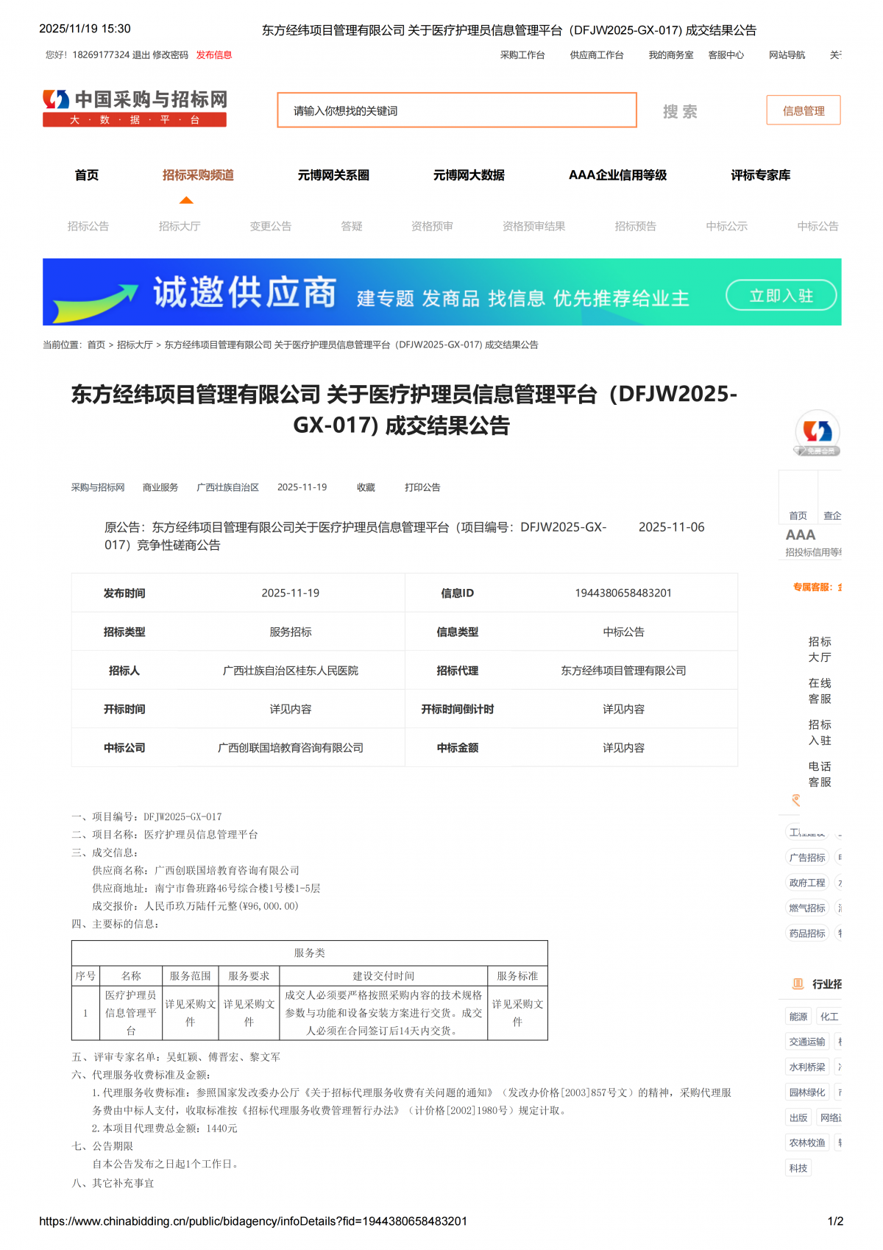The image size is (883, 1250).
Task: Click the 政府工程 tag
Action: click(x=807, y=883)
